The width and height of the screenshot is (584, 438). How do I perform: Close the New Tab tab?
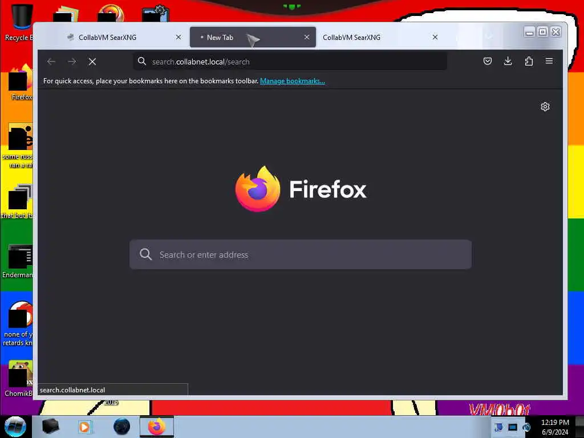tap(306, 37)
